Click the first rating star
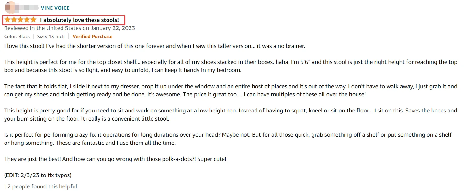The width and height of the screenshot is (465, 191). click(7, 20)
